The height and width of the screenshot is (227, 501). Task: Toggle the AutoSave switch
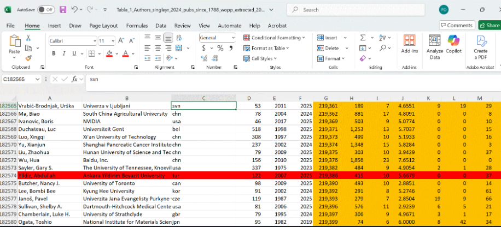tap(45, 10)
